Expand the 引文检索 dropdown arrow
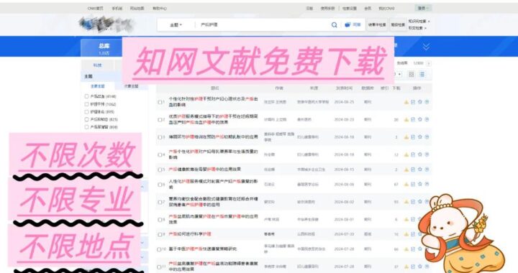 425,28
